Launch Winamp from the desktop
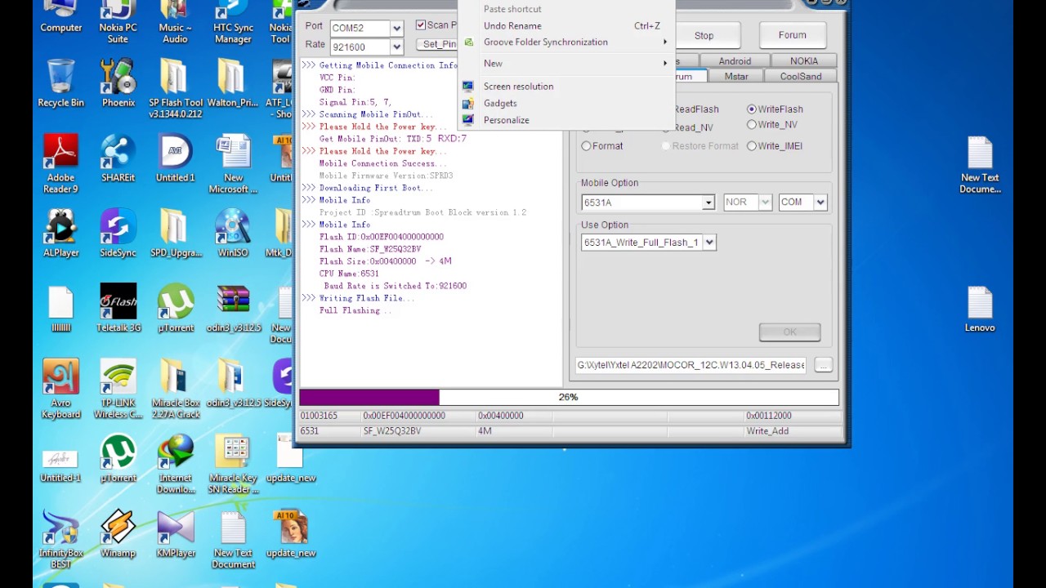This screenshot has height=588, width=1046. click(x=118, y=535)
